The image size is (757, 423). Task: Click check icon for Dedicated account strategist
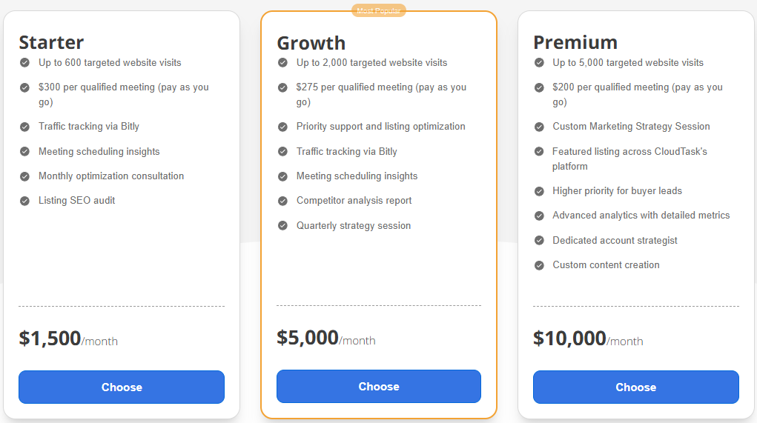coord(539,241)
